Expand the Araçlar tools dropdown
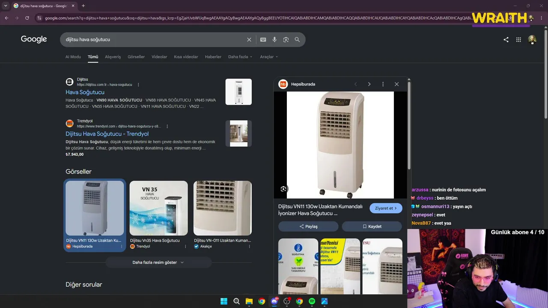The width and height of the screenshot is (548, 308). click(x=269, y=57)
